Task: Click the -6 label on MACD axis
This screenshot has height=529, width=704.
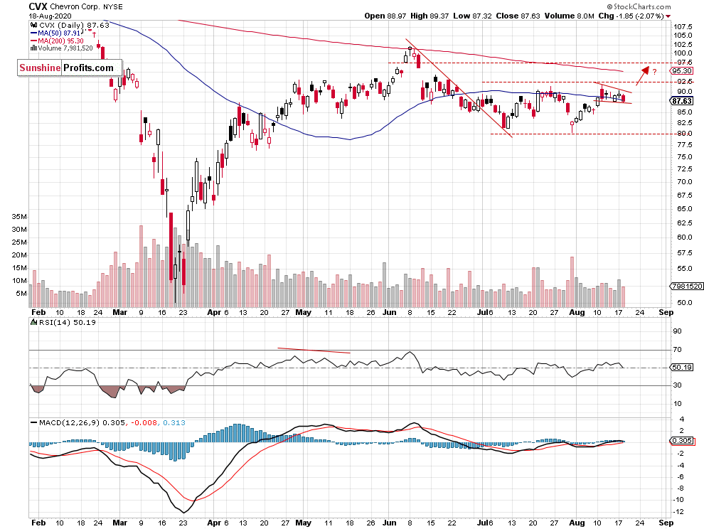Action: tap(679, 477)
